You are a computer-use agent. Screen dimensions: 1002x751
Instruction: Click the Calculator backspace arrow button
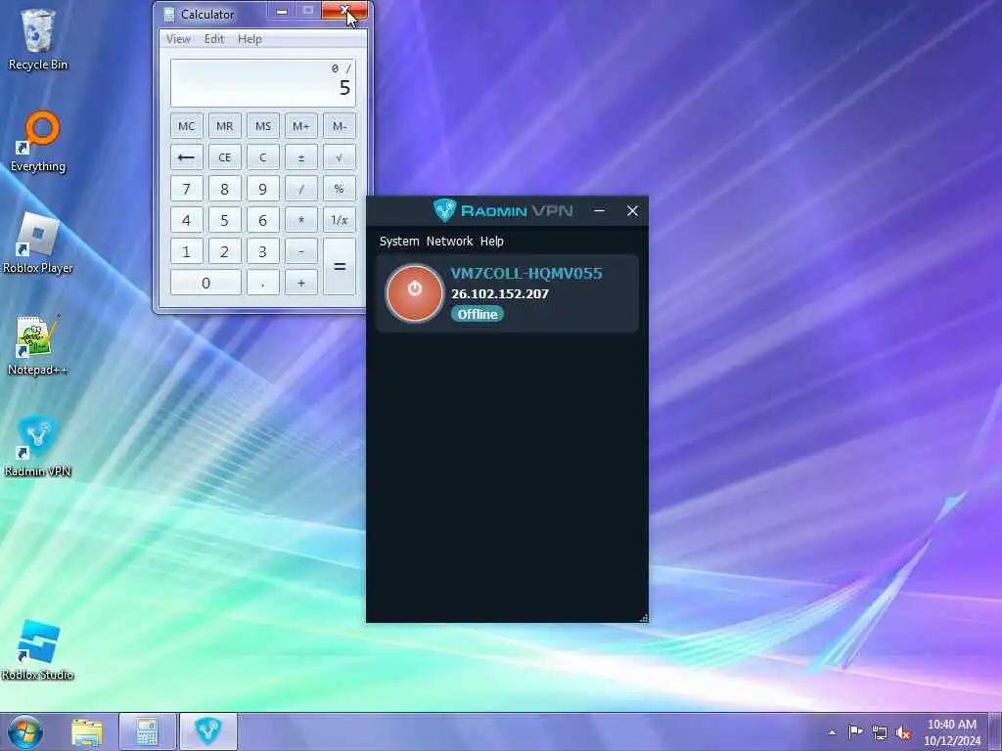coord(187,157)
